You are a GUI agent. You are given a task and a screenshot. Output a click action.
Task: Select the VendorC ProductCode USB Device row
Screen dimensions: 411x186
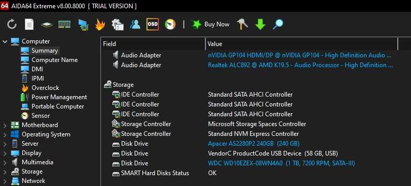pos(273,153)
